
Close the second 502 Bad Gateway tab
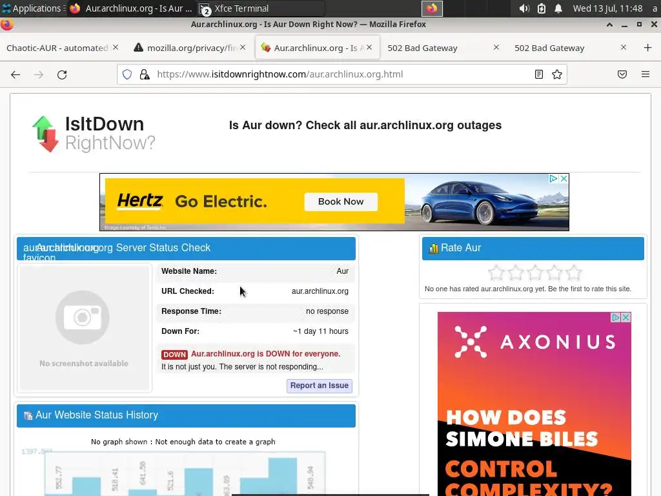(x=624, y=48)
